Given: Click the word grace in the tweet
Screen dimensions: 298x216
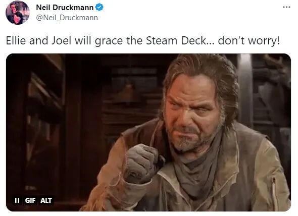Looking at the screenshot, I should (x=109, y=41).
